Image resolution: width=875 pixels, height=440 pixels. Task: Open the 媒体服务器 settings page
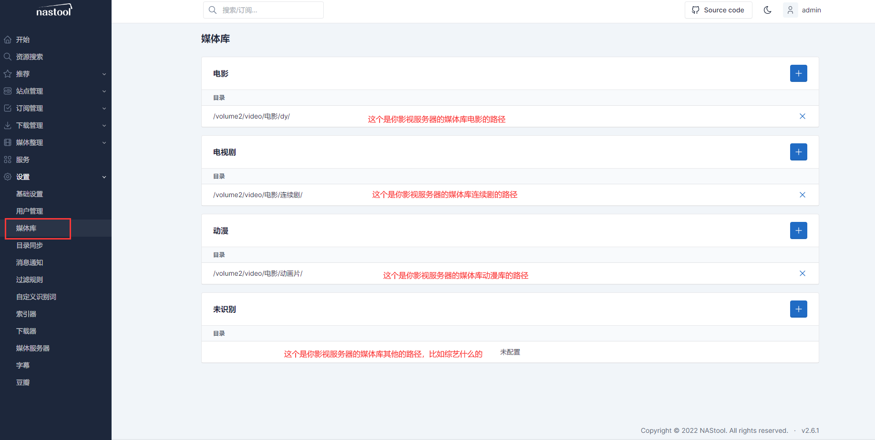coord(33,348)
